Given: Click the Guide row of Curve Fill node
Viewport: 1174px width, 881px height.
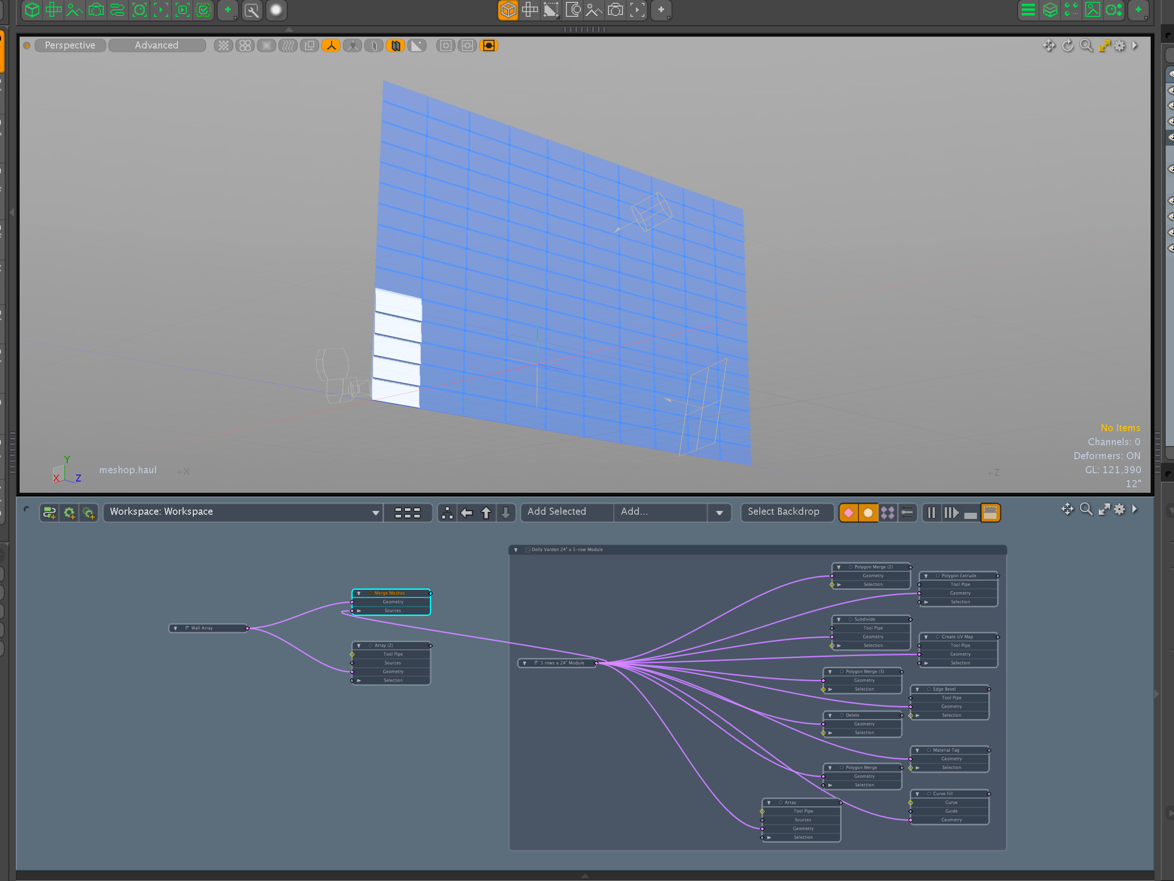Looking at the screenshot, I should point(949,811).
